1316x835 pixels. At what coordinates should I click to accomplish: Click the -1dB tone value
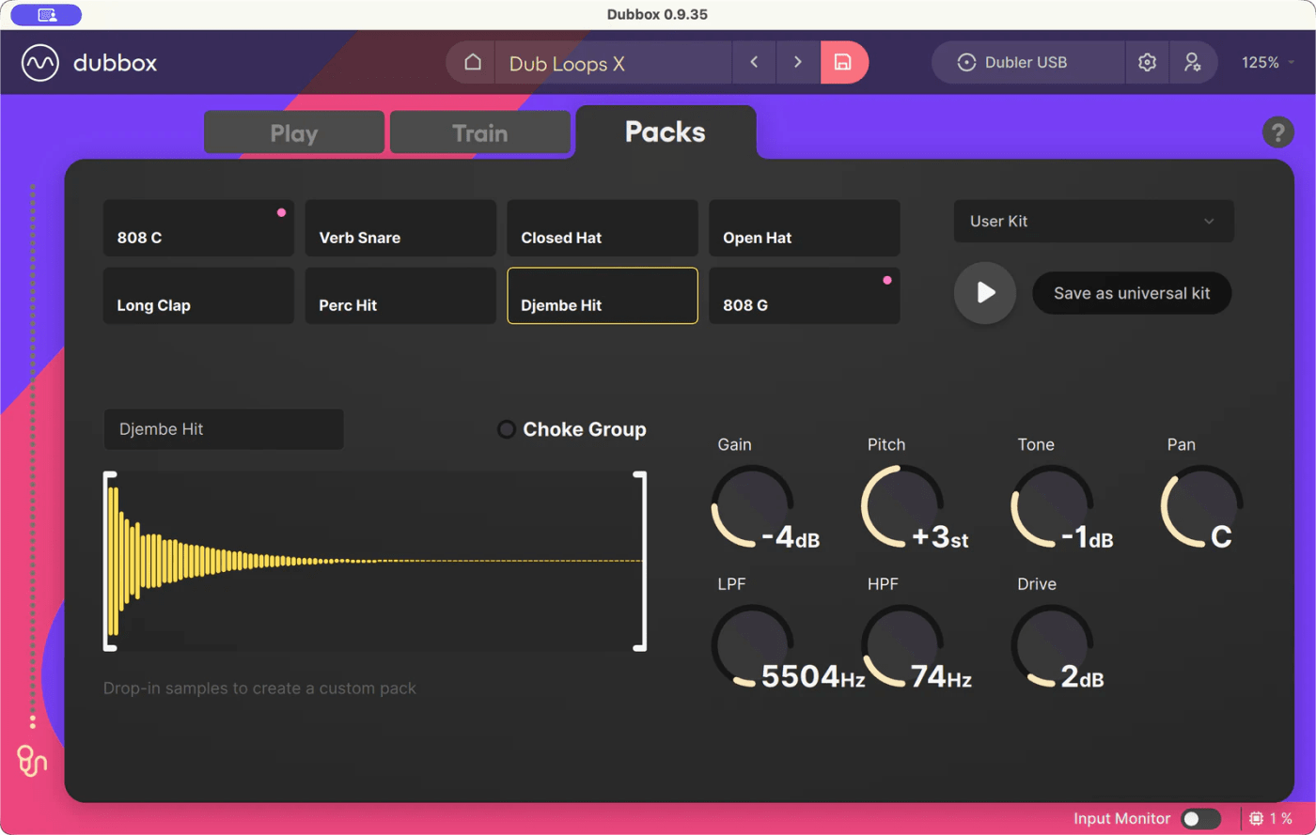[1088, 538]
